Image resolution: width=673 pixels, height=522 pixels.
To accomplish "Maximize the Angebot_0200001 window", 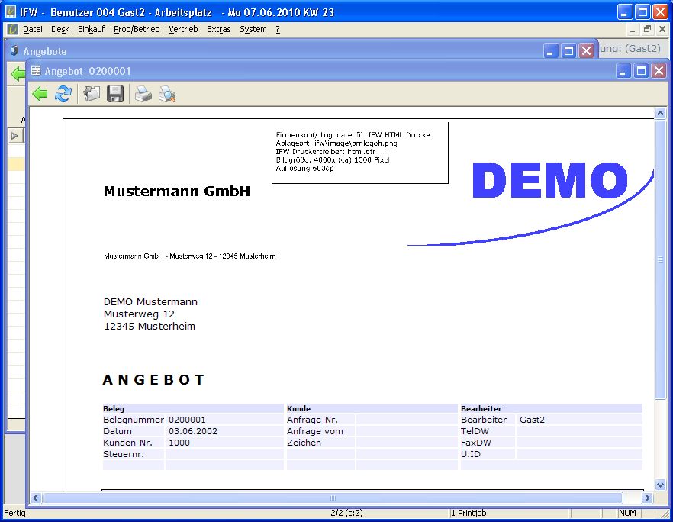I will 641,71.
